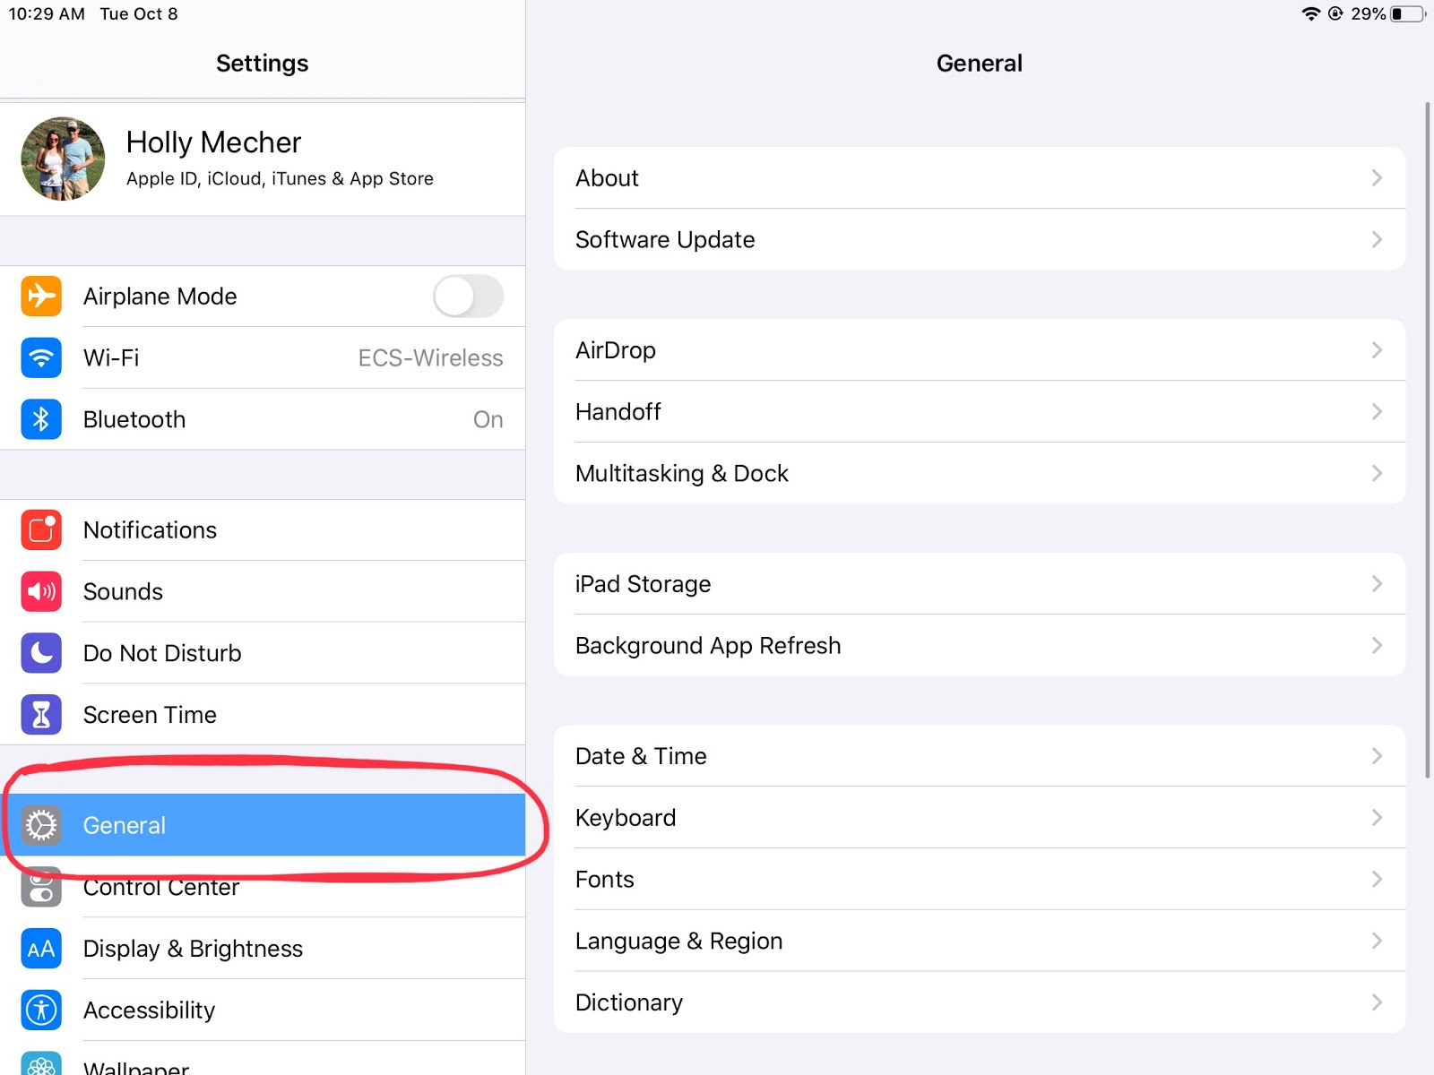Tap the Wi-Fi status bar indicator
The image size is (1434, 1075).
pyautogui.click(x=1311, y=13)
